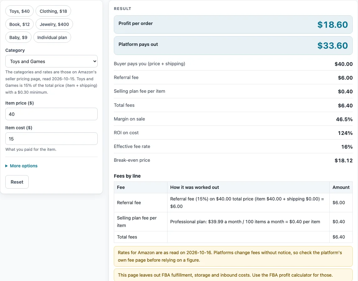Click the Effective fee rate label
358x281 pixels.
click(x=132, y=146)
